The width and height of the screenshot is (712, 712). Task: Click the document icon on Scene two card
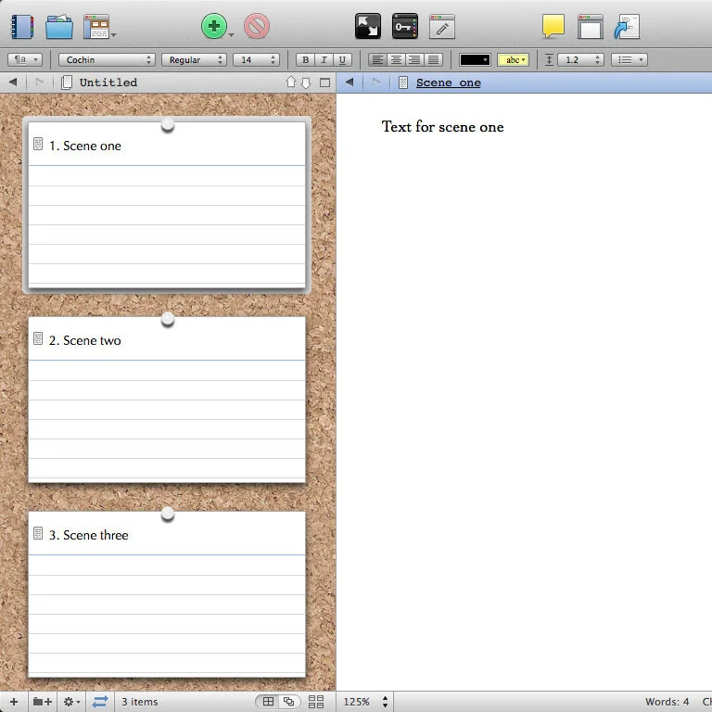pos(38,338)
